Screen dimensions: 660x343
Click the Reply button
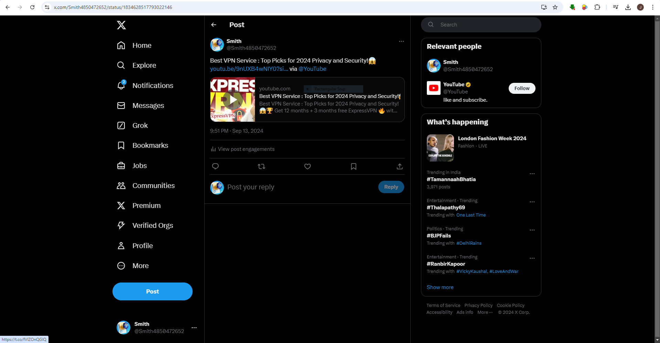coord(391,187)
